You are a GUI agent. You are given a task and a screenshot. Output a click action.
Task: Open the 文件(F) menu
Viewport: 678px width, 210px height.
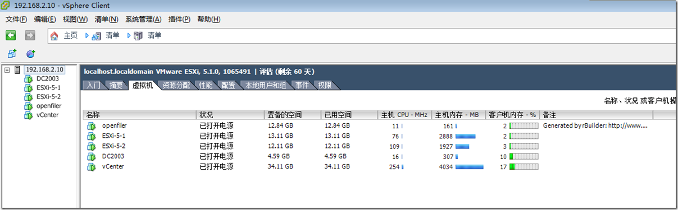[16, 20]
